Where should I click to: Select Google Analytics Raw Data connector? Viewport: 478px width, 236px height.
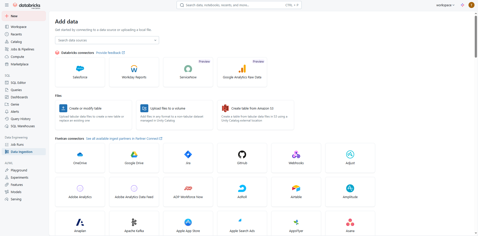pyautogui.click(x=242, y=72)
